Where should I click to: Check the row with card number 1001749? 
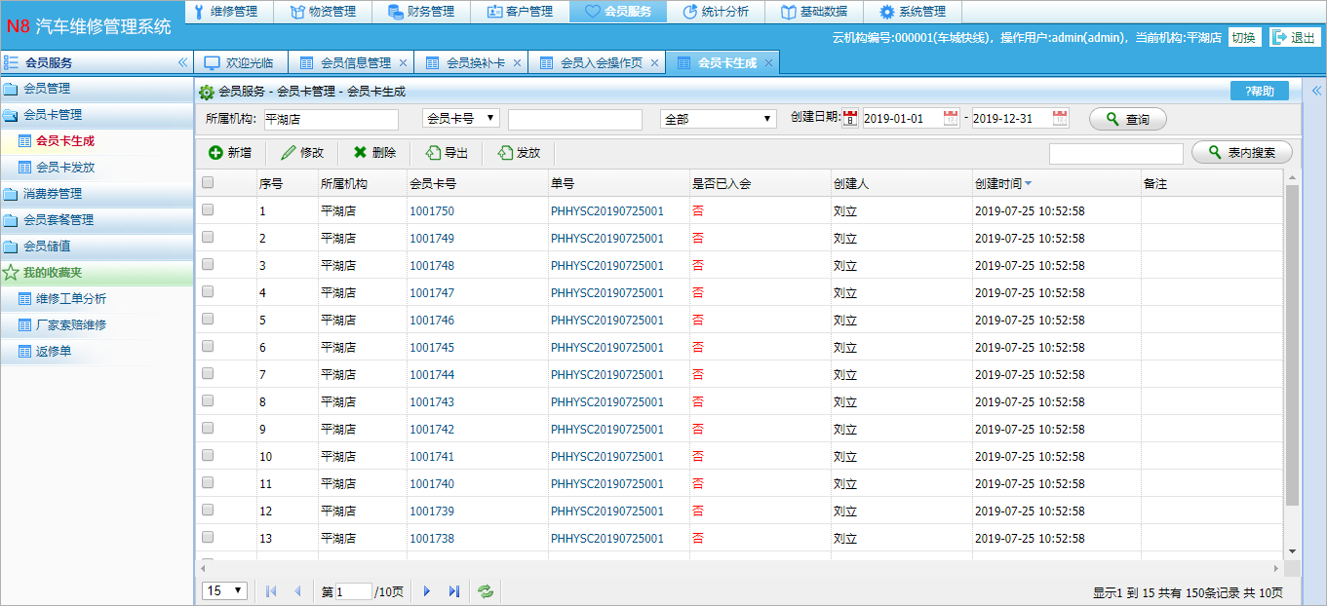point(208,237)
